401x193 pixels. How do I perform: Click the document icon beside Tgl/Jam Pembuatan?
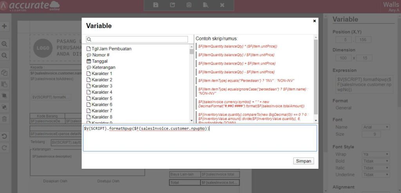point(89,49)
